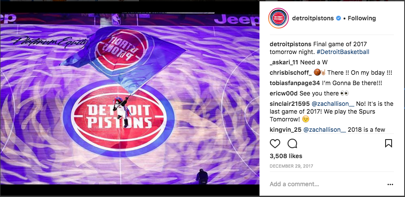
Task: Open the three-dot more options menu
Action: (390, 184)
